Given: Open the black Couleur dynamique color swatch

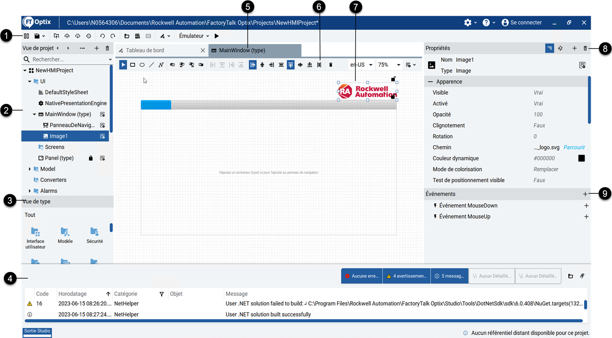Looking at the screenshot, I should click(x=581, y=158).
